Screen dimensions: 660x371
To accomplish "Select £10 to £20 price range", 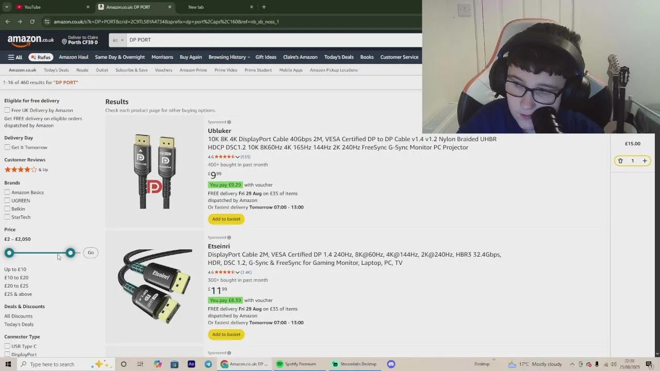I will coord(16,278).
